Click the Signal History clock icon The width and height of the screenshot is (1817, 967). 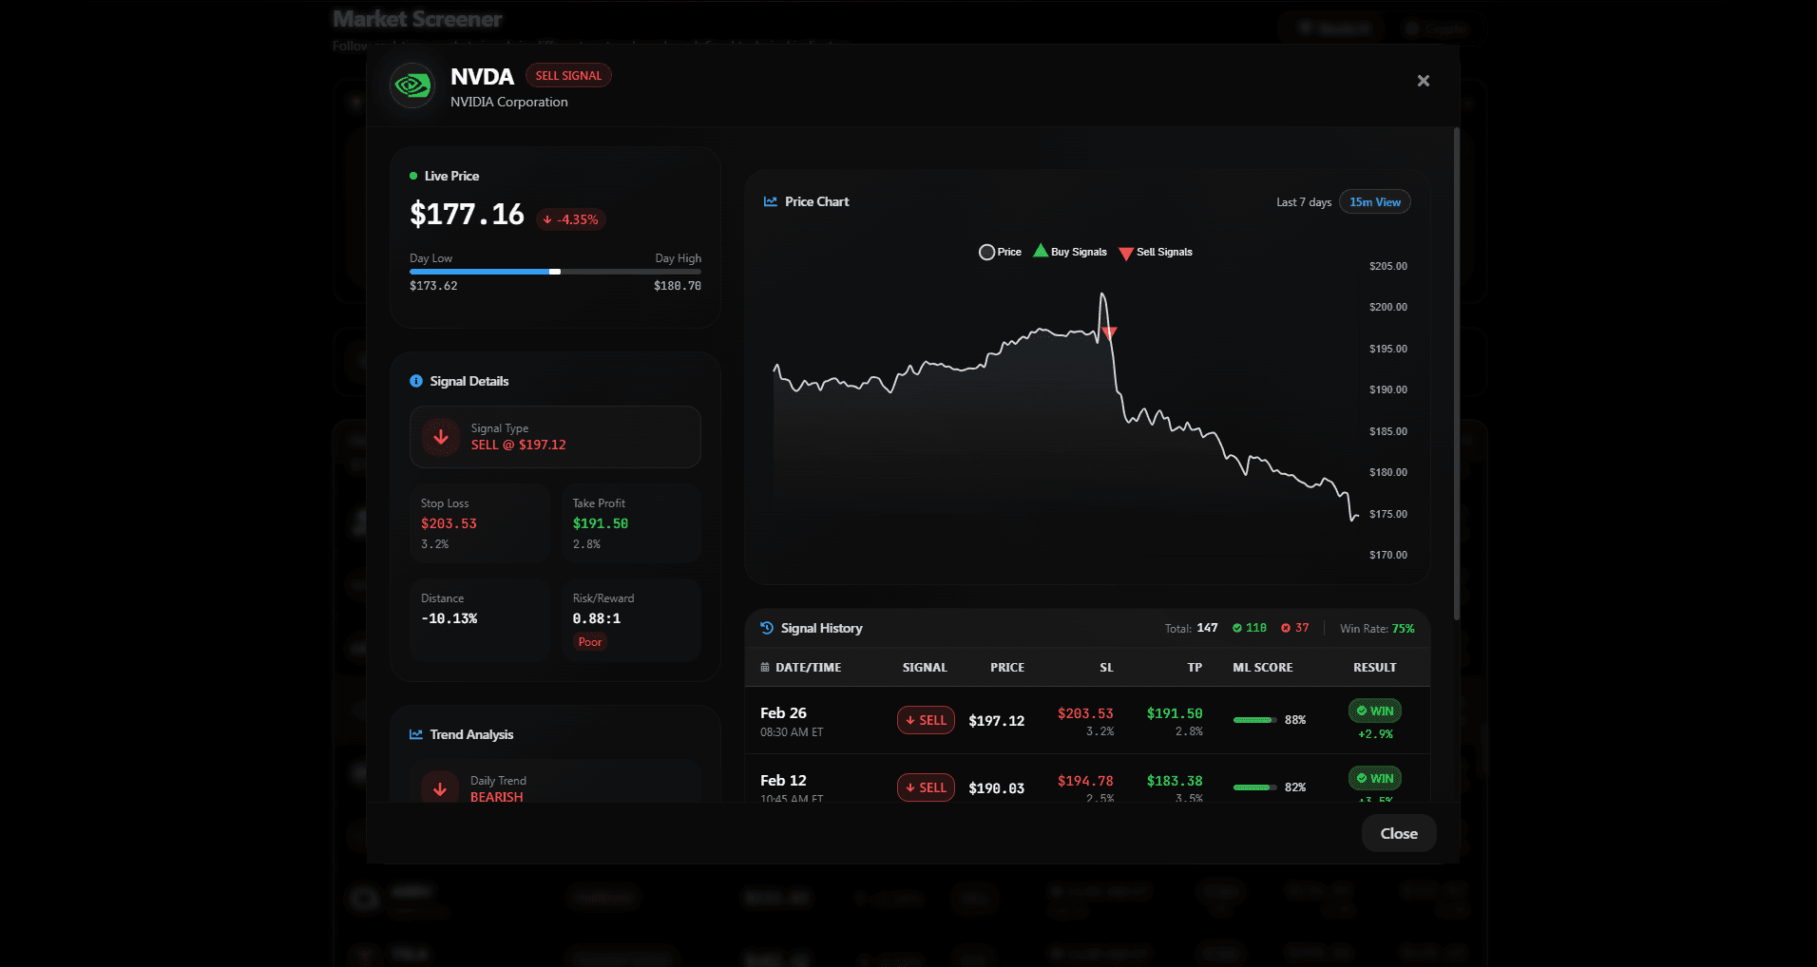(766, 627)
